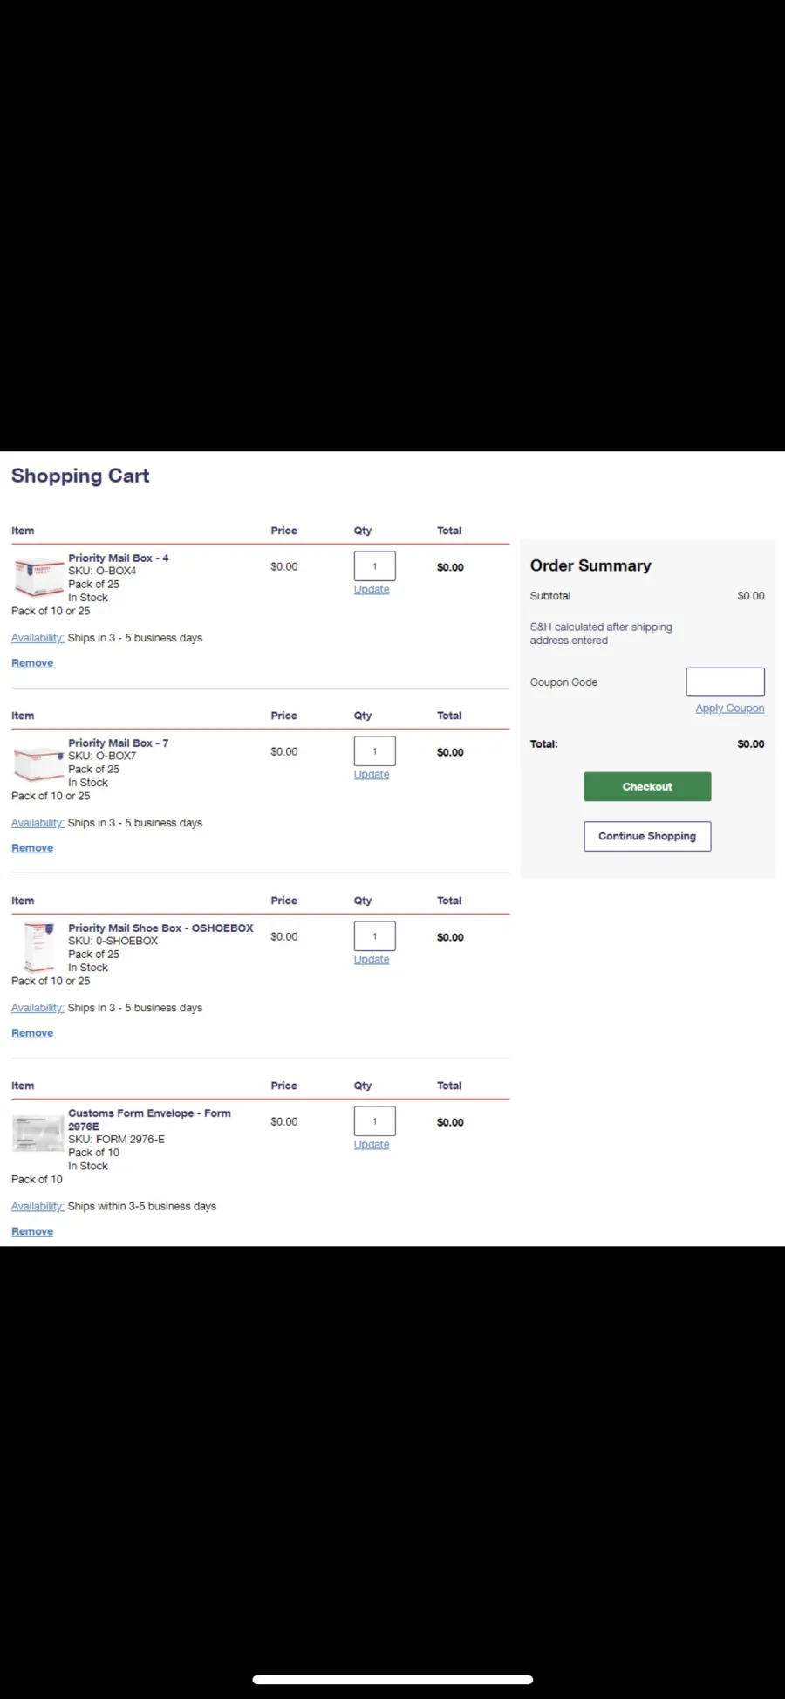Focus the Coupon Code input field

[x=725, y=682]
